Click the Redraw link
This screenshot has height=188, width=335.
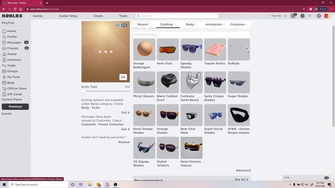(x=124, y=142)
